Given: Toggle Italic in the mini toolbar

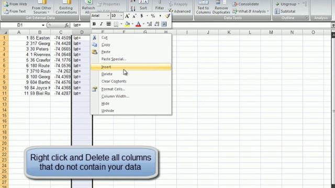Looking at the screenshot, I should coord(101,24).
